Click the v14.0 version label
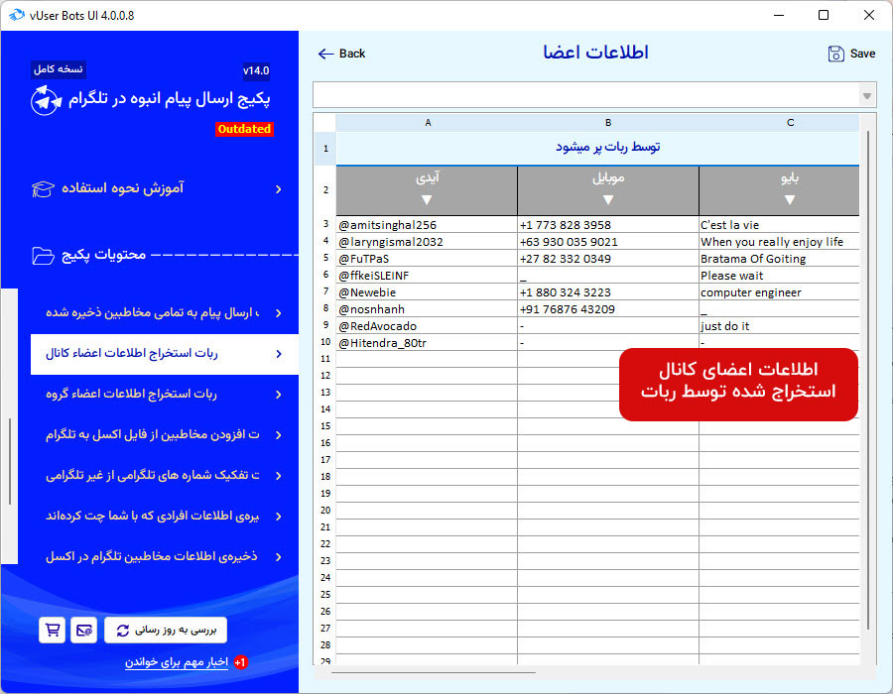Screen dimensions: 893x694 (256, 70)
